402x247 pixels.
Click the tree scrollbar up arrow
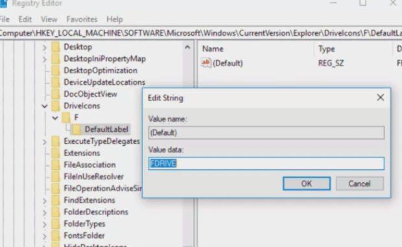pos(187,47)
